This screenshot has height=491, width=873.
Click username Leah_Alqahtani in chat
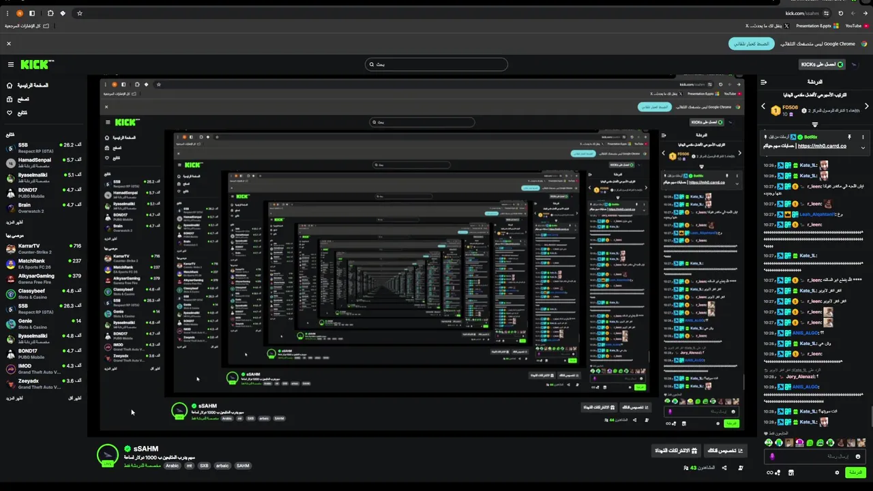817,214
